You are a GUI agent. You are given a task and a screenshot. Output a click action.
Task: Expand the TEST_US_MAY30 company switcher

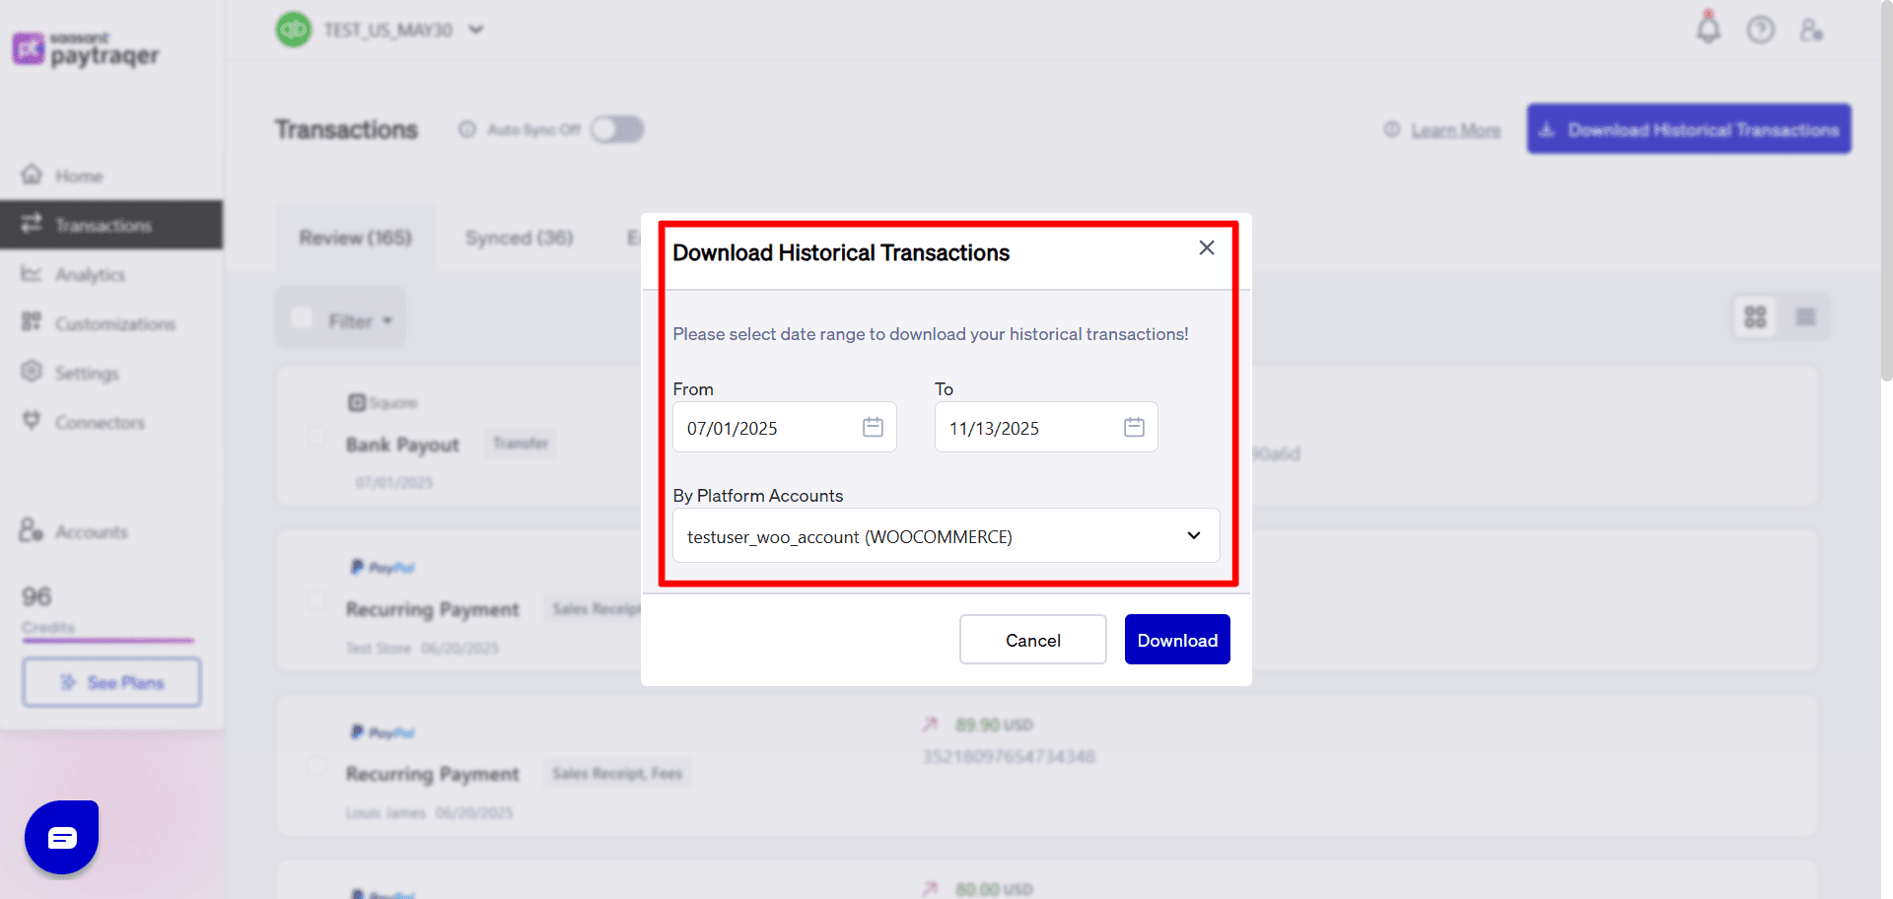click(476, 30)
